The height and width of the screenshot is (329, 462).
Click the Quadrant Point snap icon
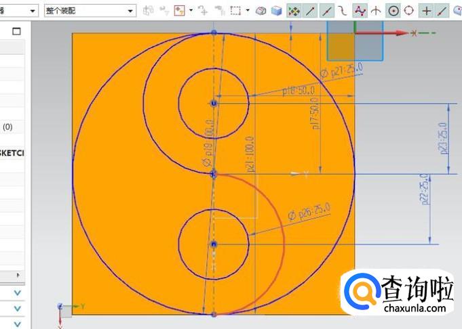pyautogui.click(x=409, y=11)
